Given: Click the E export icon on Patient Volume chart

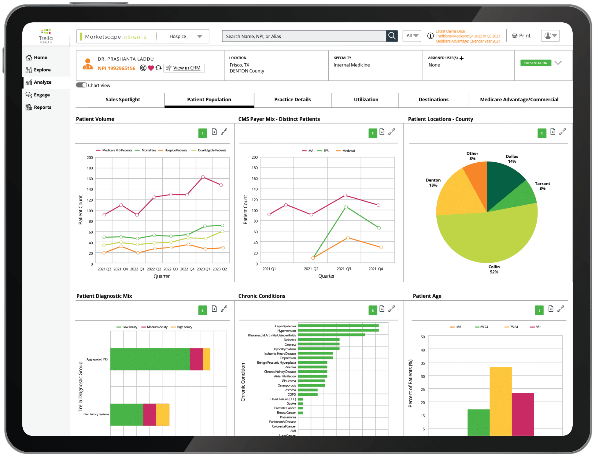Looking at the screenshot, I should 202,133.
